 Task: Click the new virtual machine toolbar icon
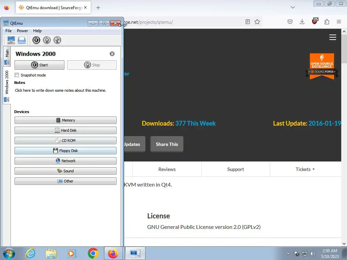point(11,40)
